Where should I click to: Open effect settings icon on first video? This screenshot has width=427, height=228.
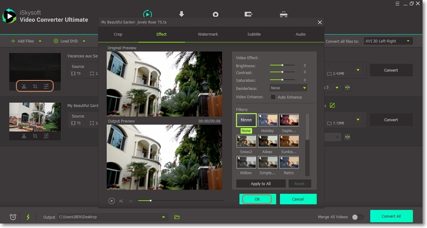tap(46, 86)
